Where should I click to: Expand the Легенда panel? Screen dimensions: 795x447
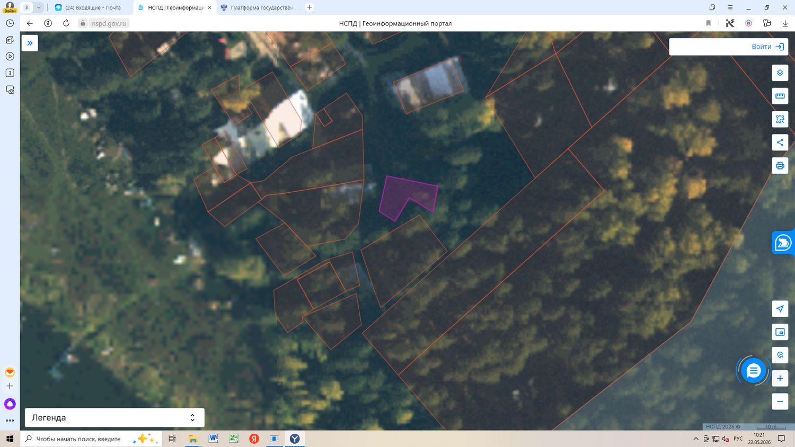tap(114, 417)
